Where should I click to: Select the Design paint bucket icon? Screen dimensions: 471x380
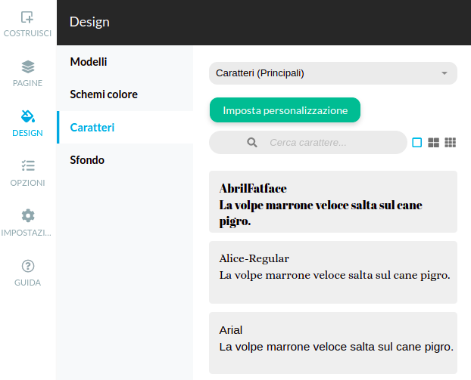(x=27, y=116)
